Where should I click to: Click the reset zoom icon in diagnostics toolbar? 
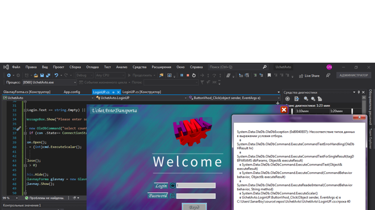coord(320,99)
